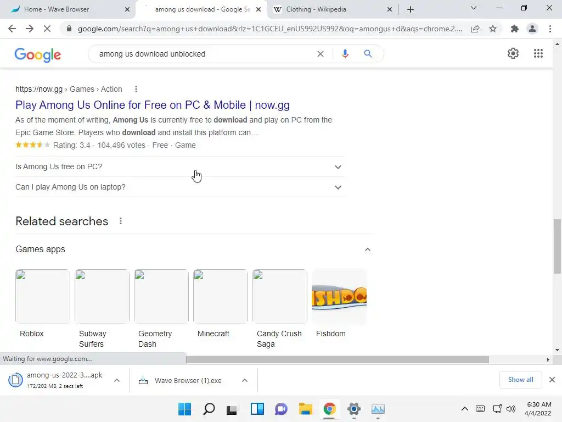Open options for Wave Browser exe download
The height and width of the screenshot is (422, 562).
tap(244, 380)
